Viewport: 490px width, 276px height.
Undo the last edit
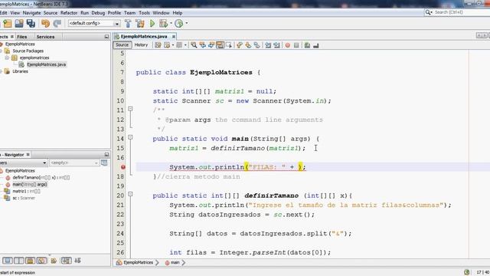[x=45, y=24]
